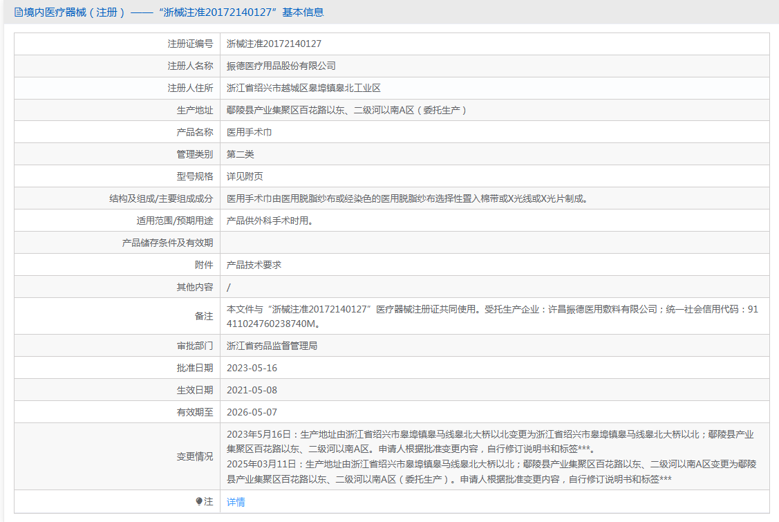This screenshot has width=779, height=522.
Task: Click the 批准日期 label
Action: [x=195, y=369]
